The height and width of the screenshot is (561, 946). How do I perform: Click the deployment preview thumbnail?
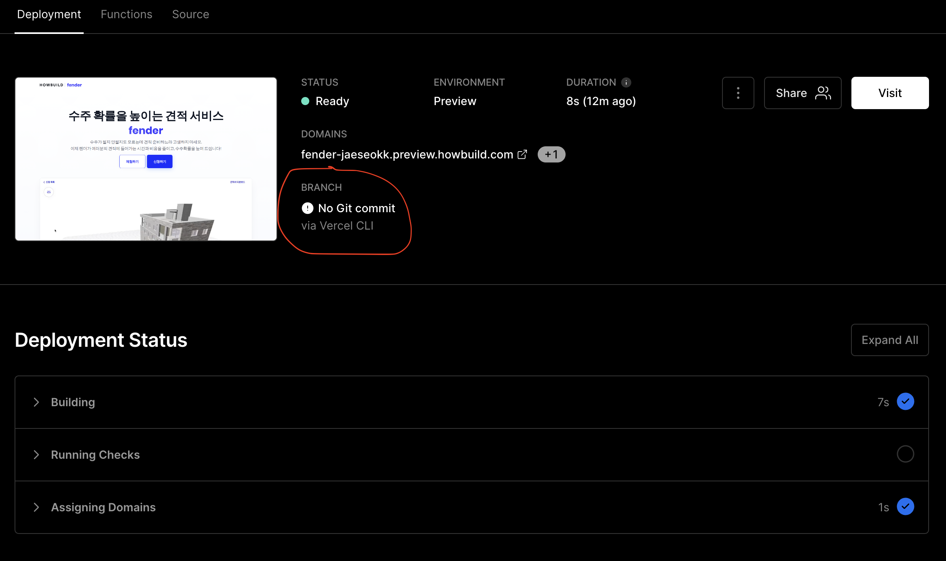click(146, 158)
